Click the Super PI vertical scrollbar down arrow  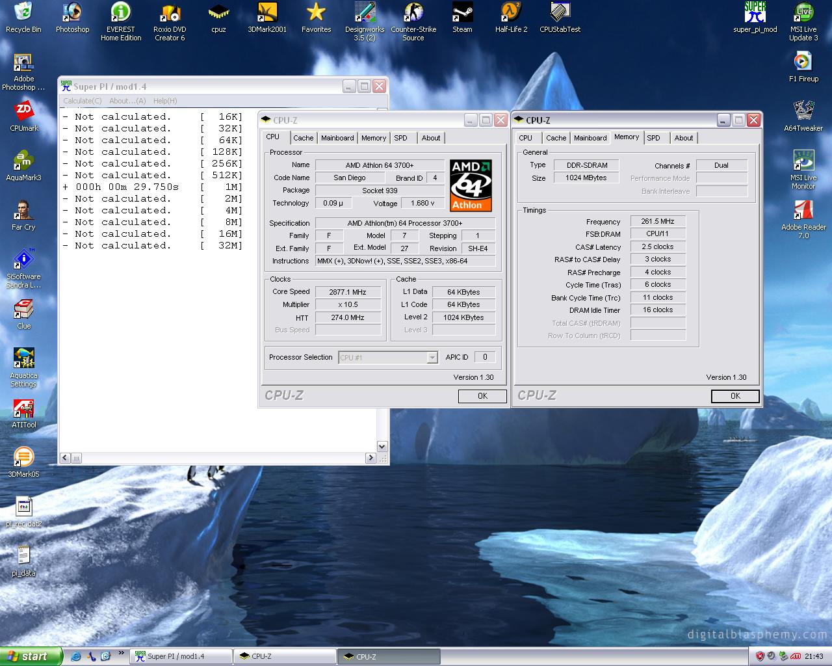coord(382,447)
